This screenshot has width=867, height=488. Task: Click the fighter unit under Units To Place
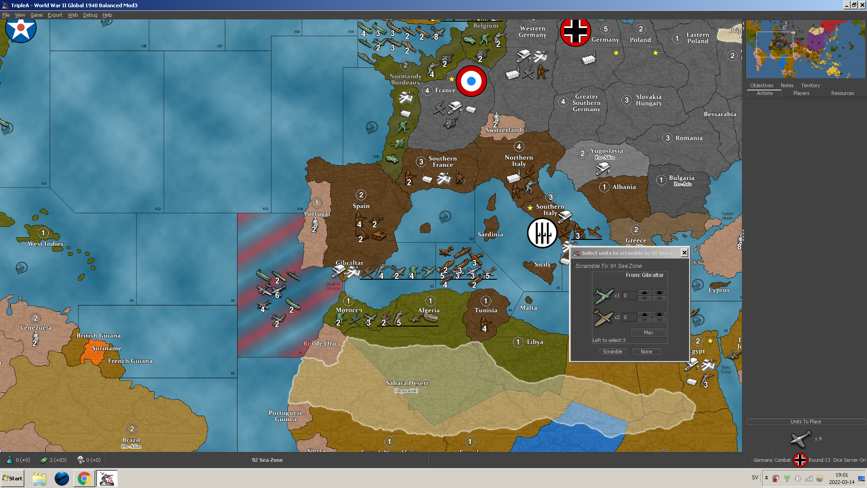coord(800,439)
